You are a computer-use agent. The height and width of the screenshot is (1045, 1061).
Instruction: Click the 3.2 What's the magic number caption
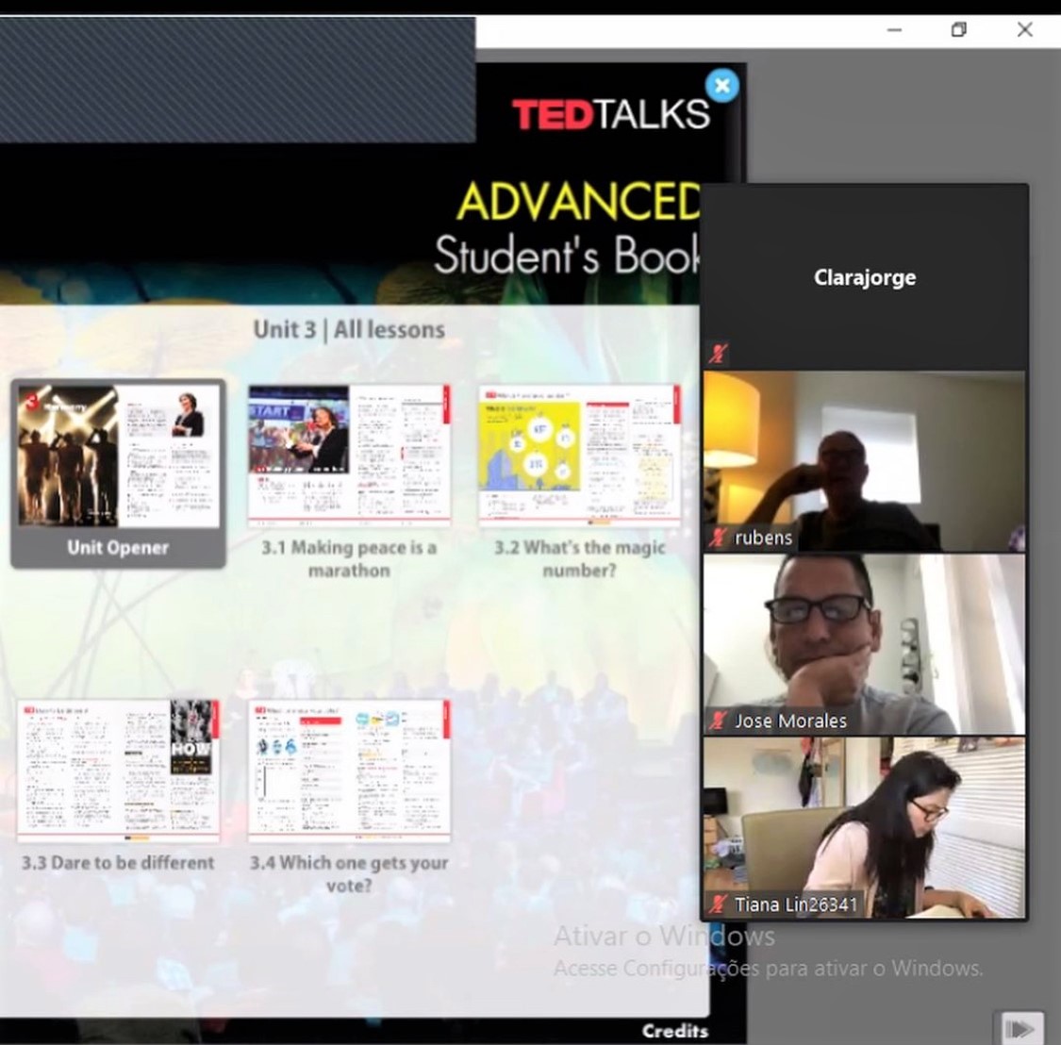pyautogui.click(x=580, y=559)
